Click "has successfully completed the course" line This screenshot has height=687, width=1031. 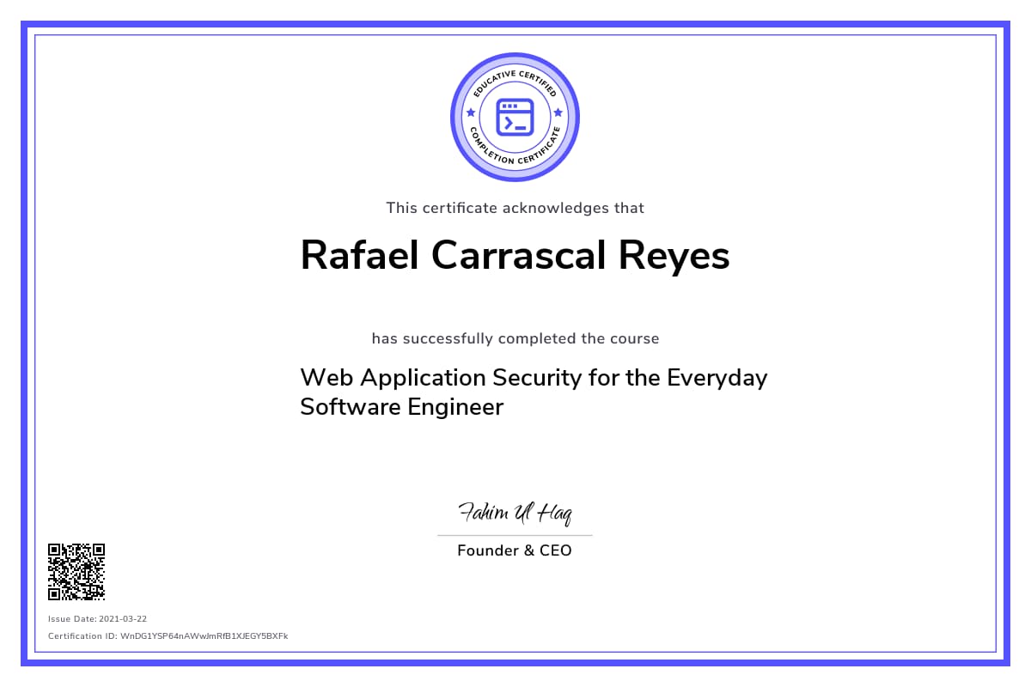tap(515, 338)
